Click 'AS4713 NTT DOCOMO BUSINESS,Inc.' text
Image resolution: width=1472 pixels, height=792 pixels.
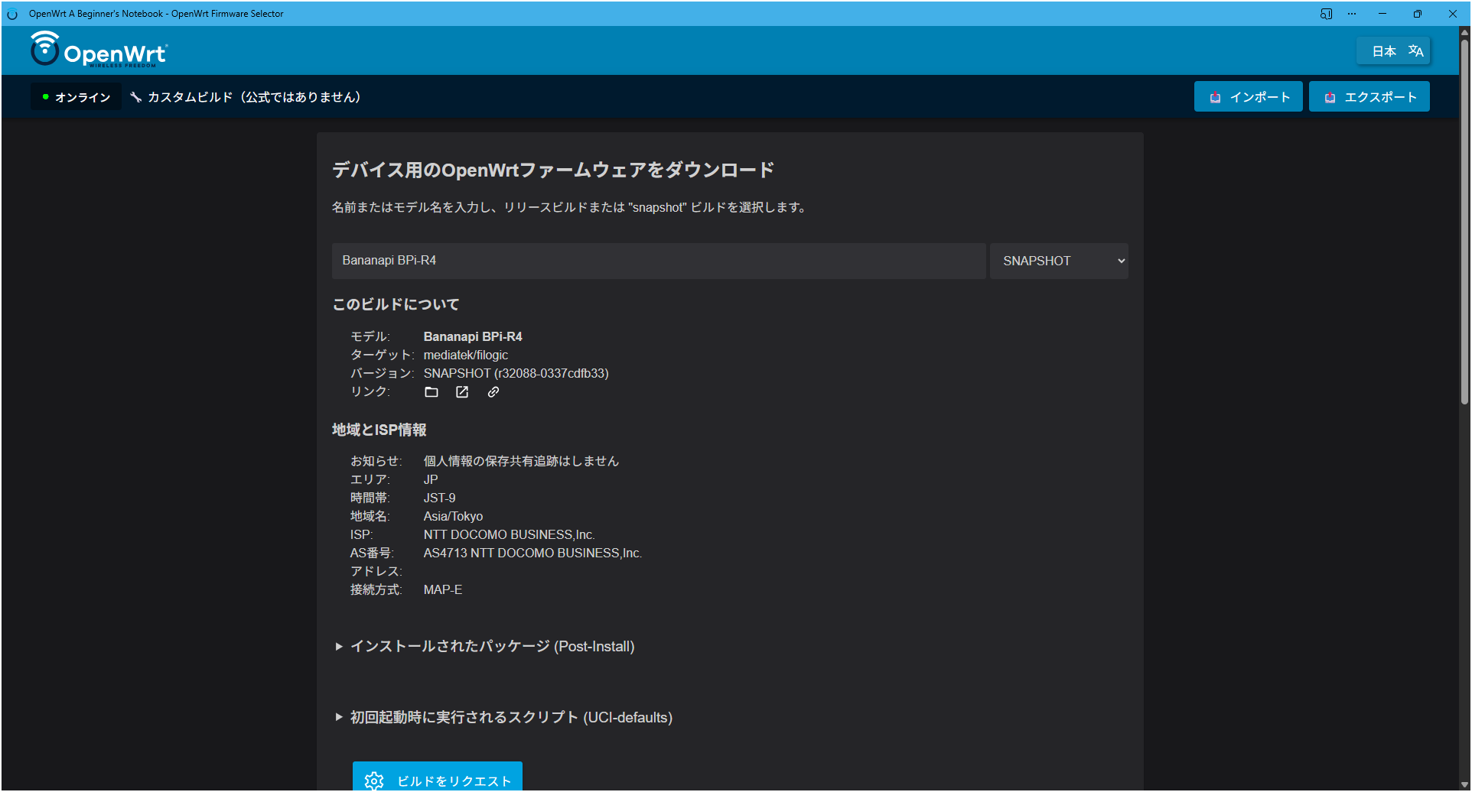click(532, 553)
